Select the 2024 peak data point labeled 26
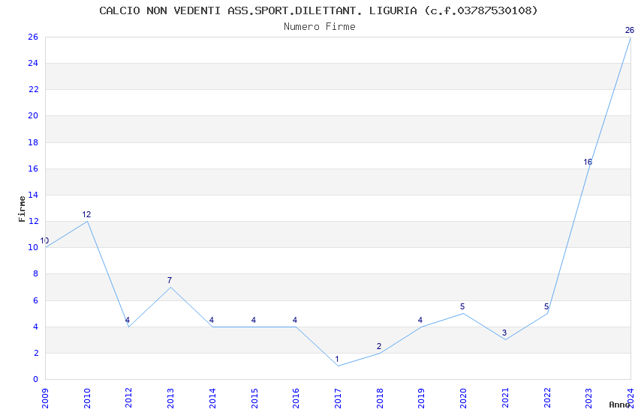Viewport: 638px width, 412px height. coord(630,37)
